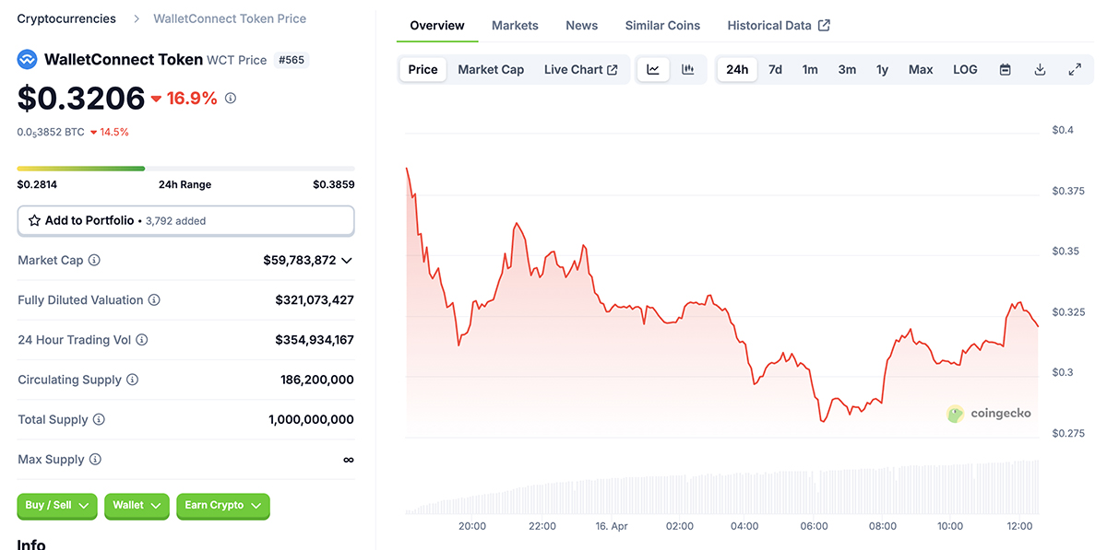The image size is (1107, 550).
Task: Click the 24h Range progress bar
Action: click(185, 169)
